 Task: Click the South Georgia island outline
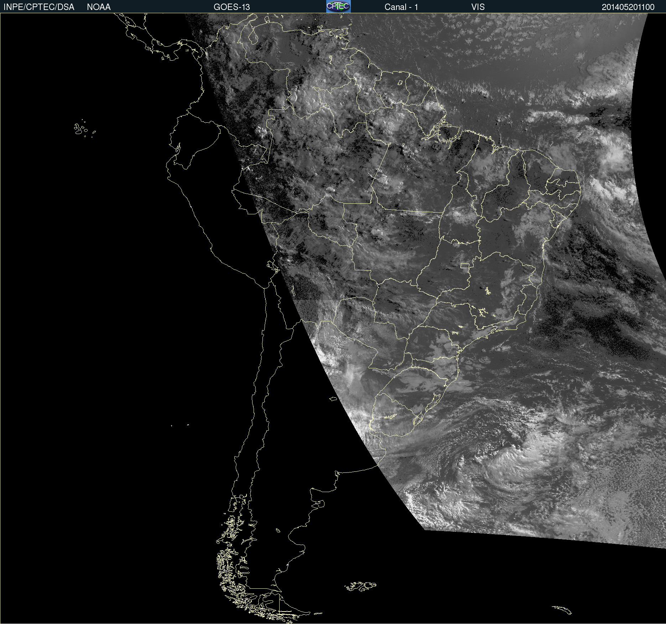point(562,609)
